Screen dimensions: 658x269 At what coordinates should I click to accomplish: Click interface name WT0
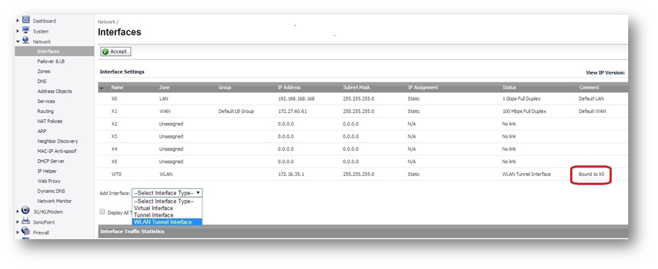coord(116,174)
